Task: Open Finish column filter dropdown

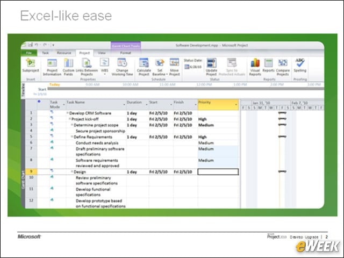Action: pyautogui.click(x=196, y=105)
